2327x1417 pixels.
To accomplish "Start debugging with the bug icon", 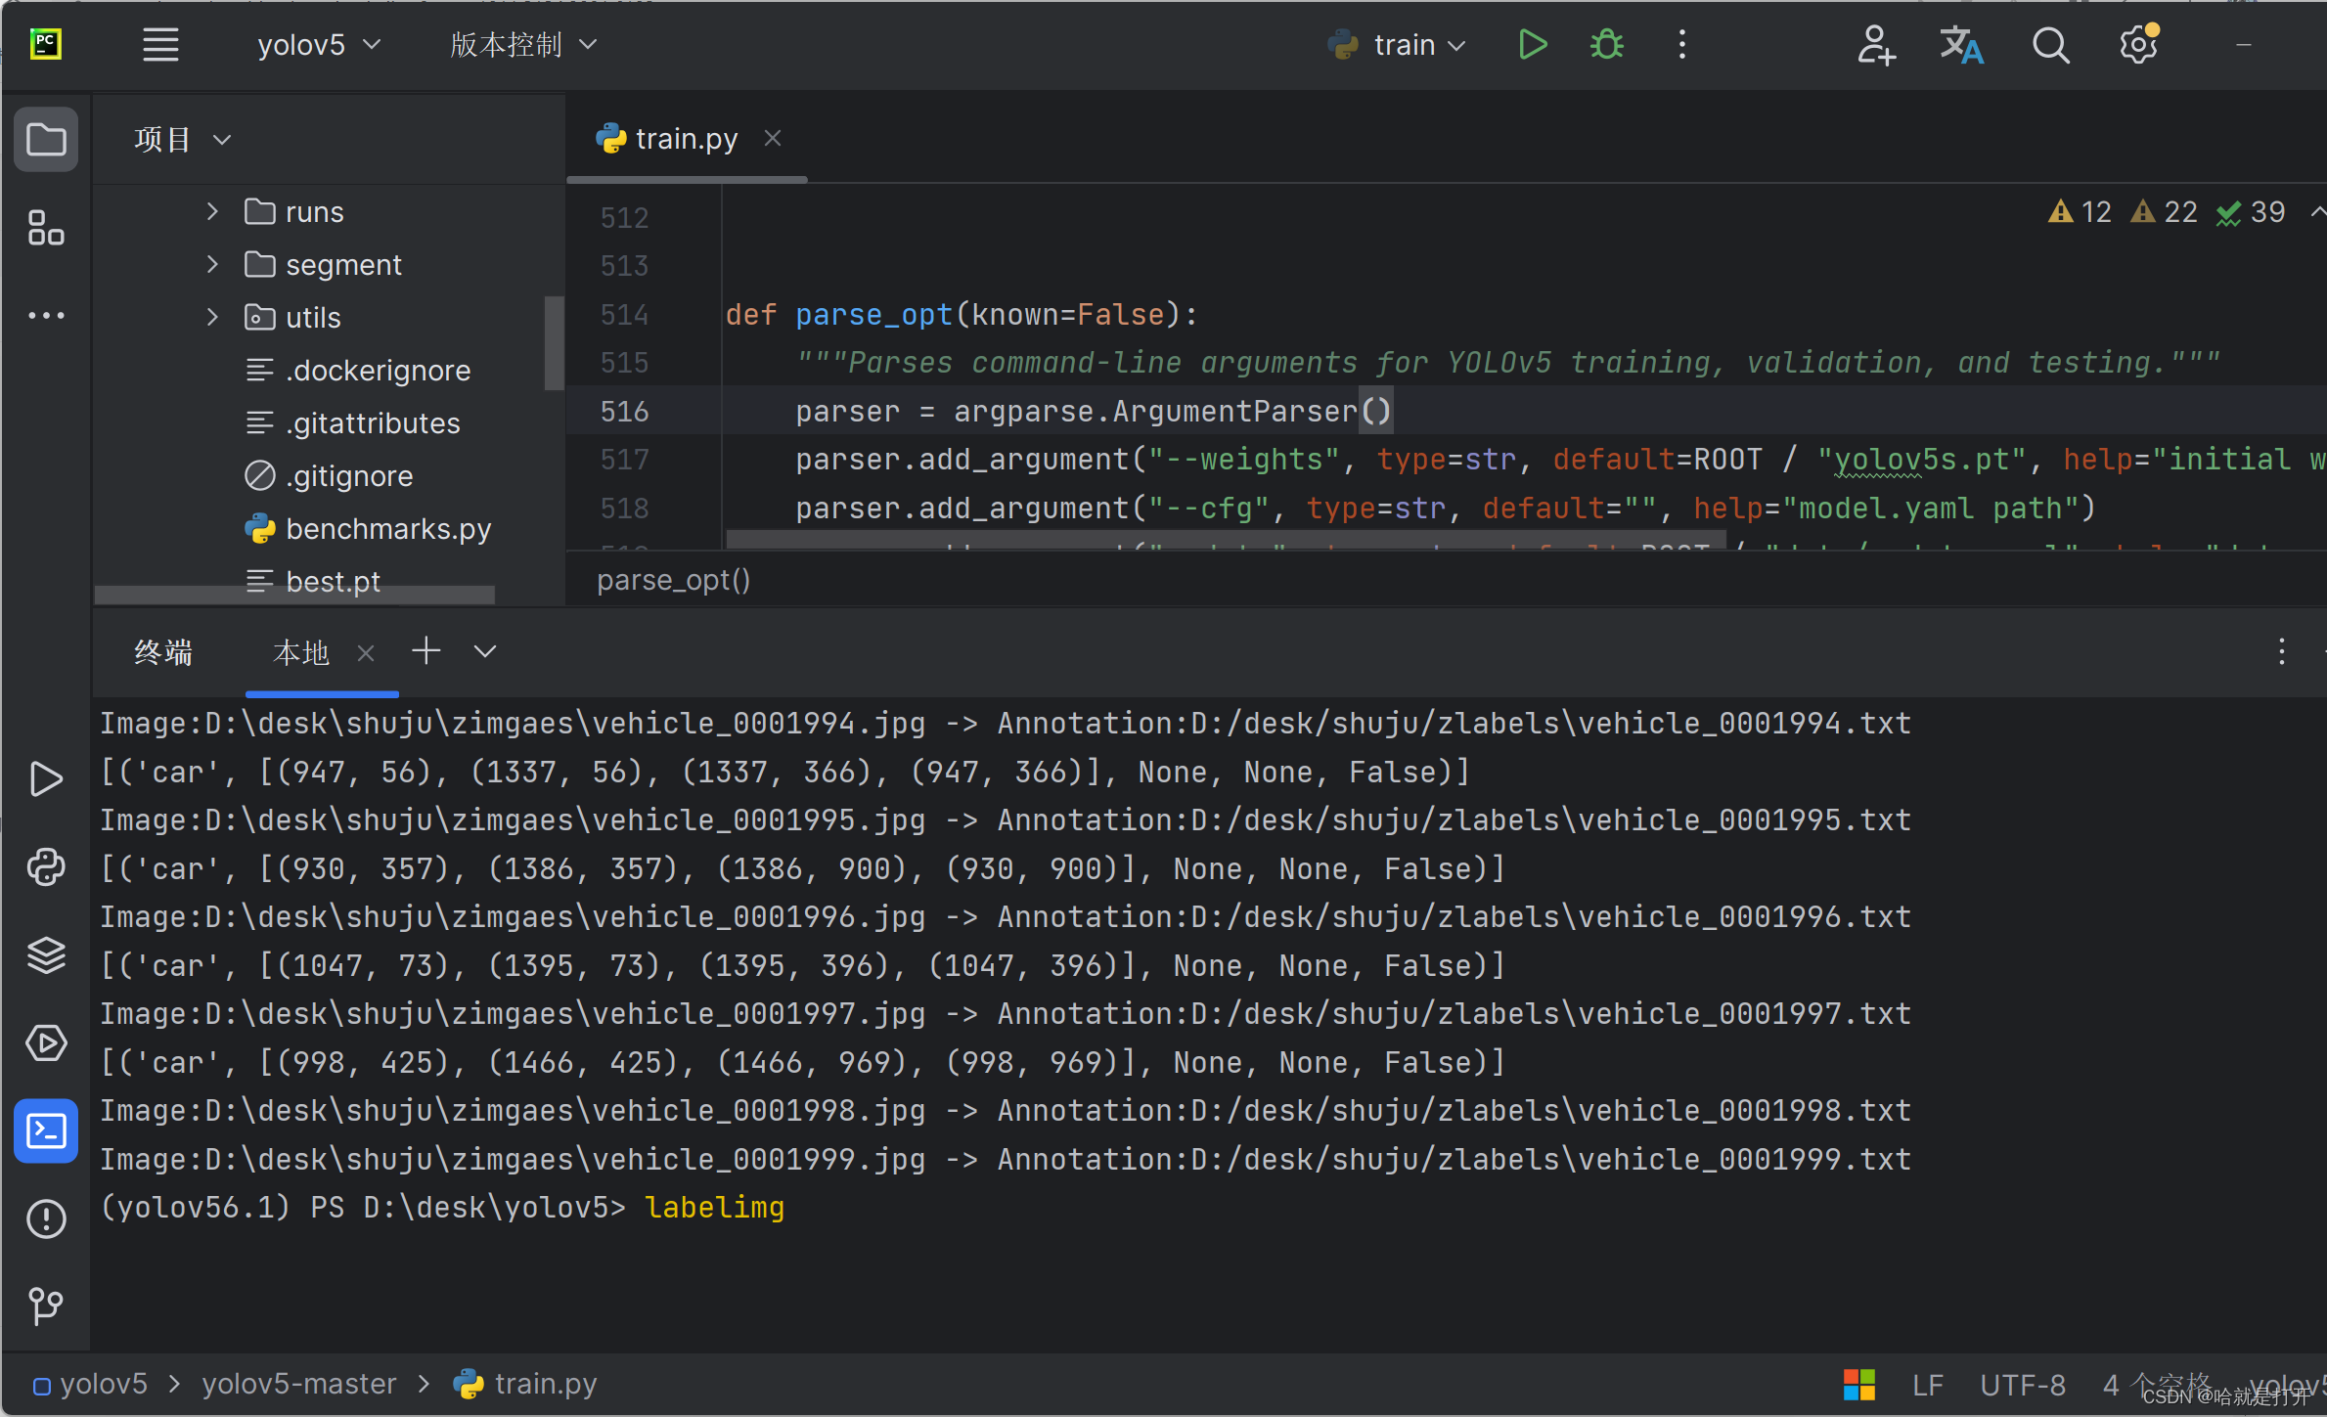I will pyautogui.click(x=1606, y=45).
